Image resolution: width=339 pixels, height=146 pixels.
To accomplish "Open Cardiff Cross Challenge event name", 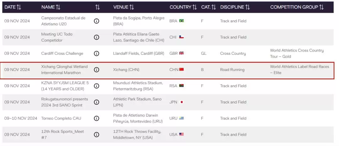I will coord(62,53).
